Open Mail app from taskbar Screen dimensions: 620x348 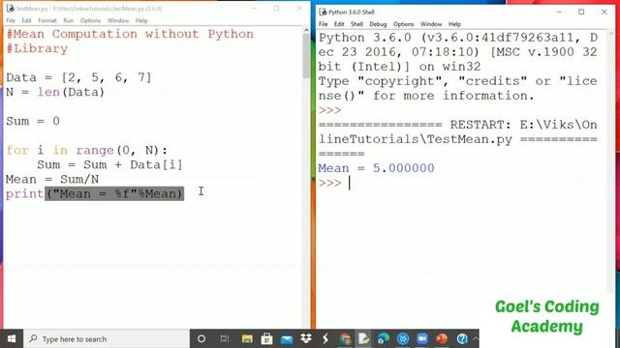(287, 339)
